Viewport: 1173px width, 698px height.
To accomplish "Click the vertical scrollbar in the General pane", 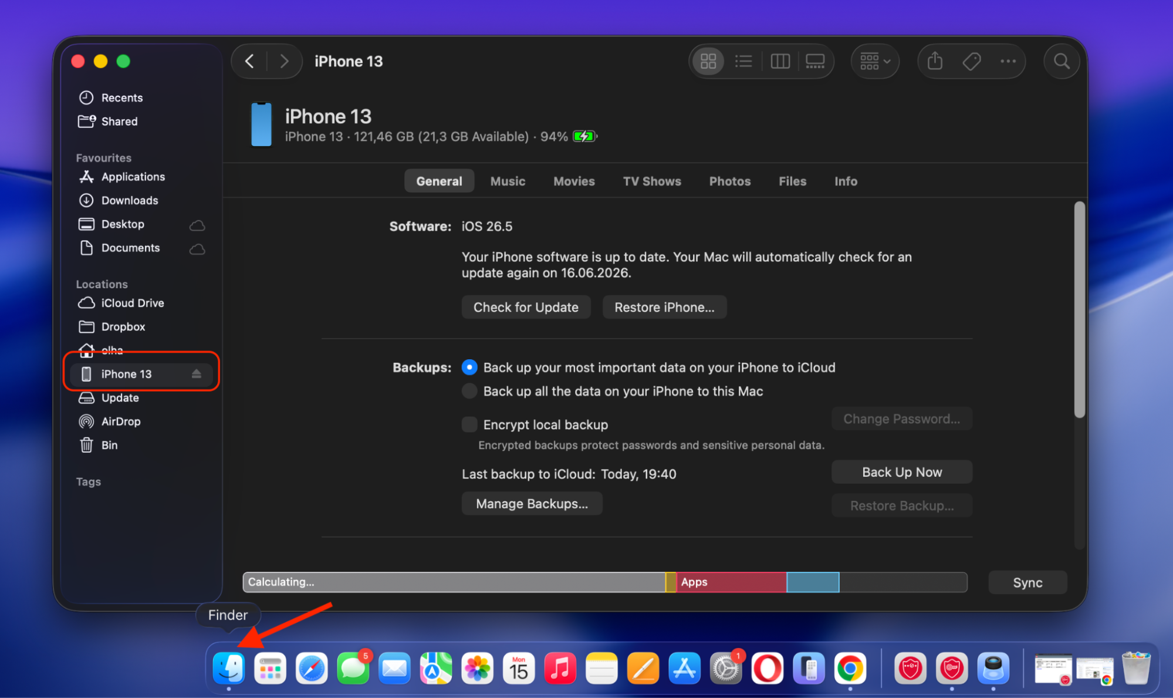I will (x=1079, y=310).
